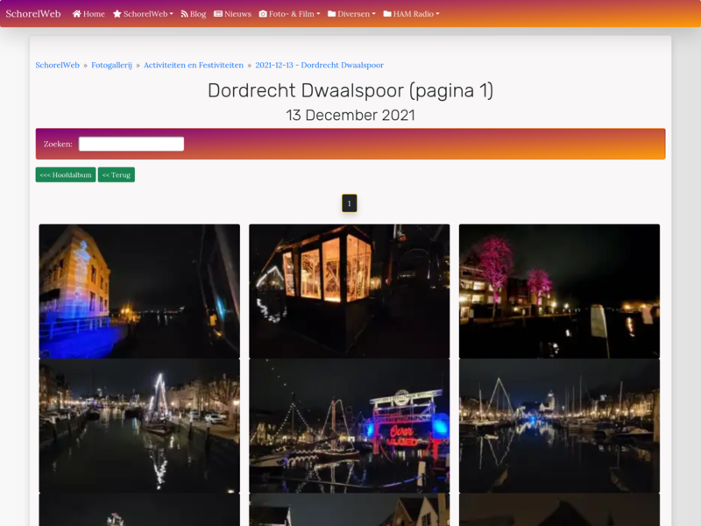Open the HAM Radio menu label

[414, 14]
